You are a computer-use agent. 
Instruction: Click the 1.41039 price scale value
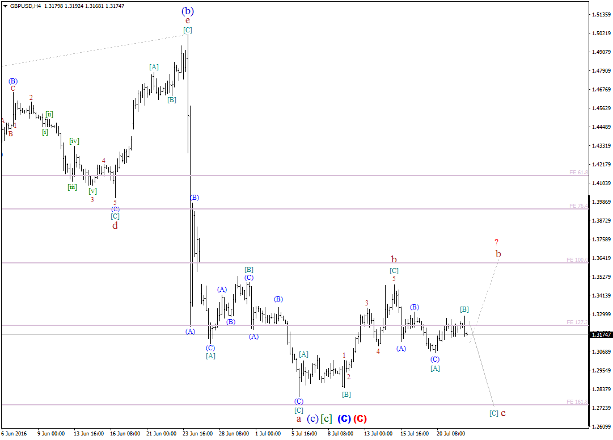coord(601,183)
